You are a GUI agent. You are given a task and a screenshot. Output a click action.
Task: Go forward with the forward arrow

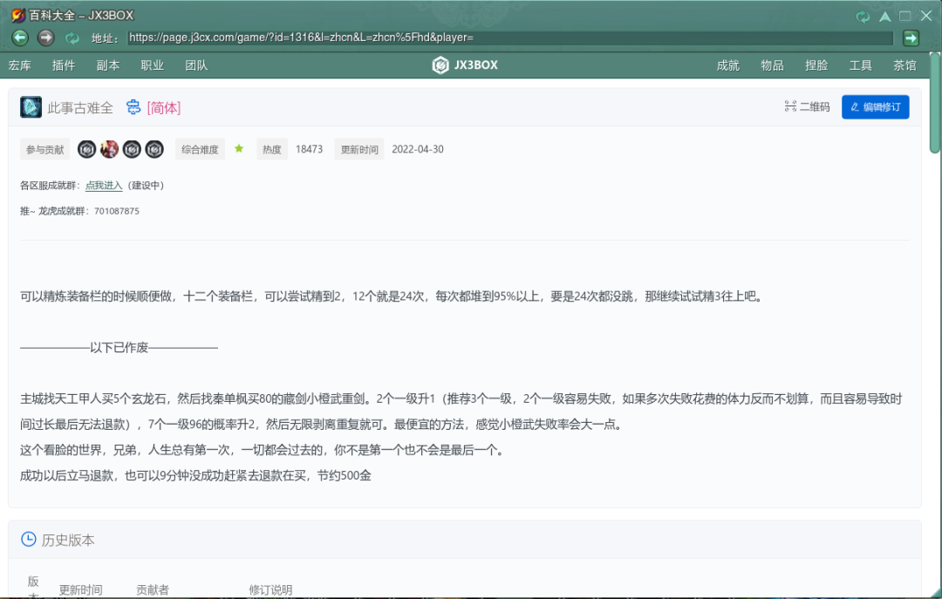pyautogui.click(x=45, y=37)
